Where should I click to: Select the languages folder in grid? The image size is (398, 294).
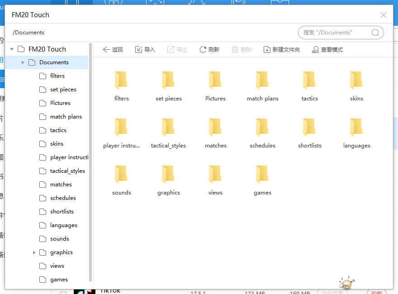point(356,128)
